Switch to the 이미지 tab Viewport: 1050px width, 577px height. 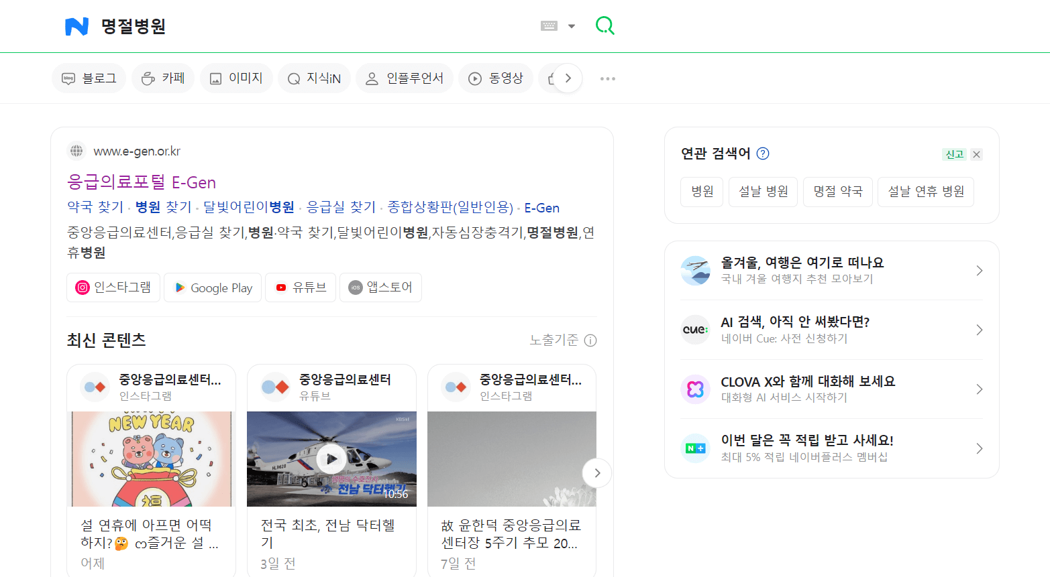coord(236,78)
